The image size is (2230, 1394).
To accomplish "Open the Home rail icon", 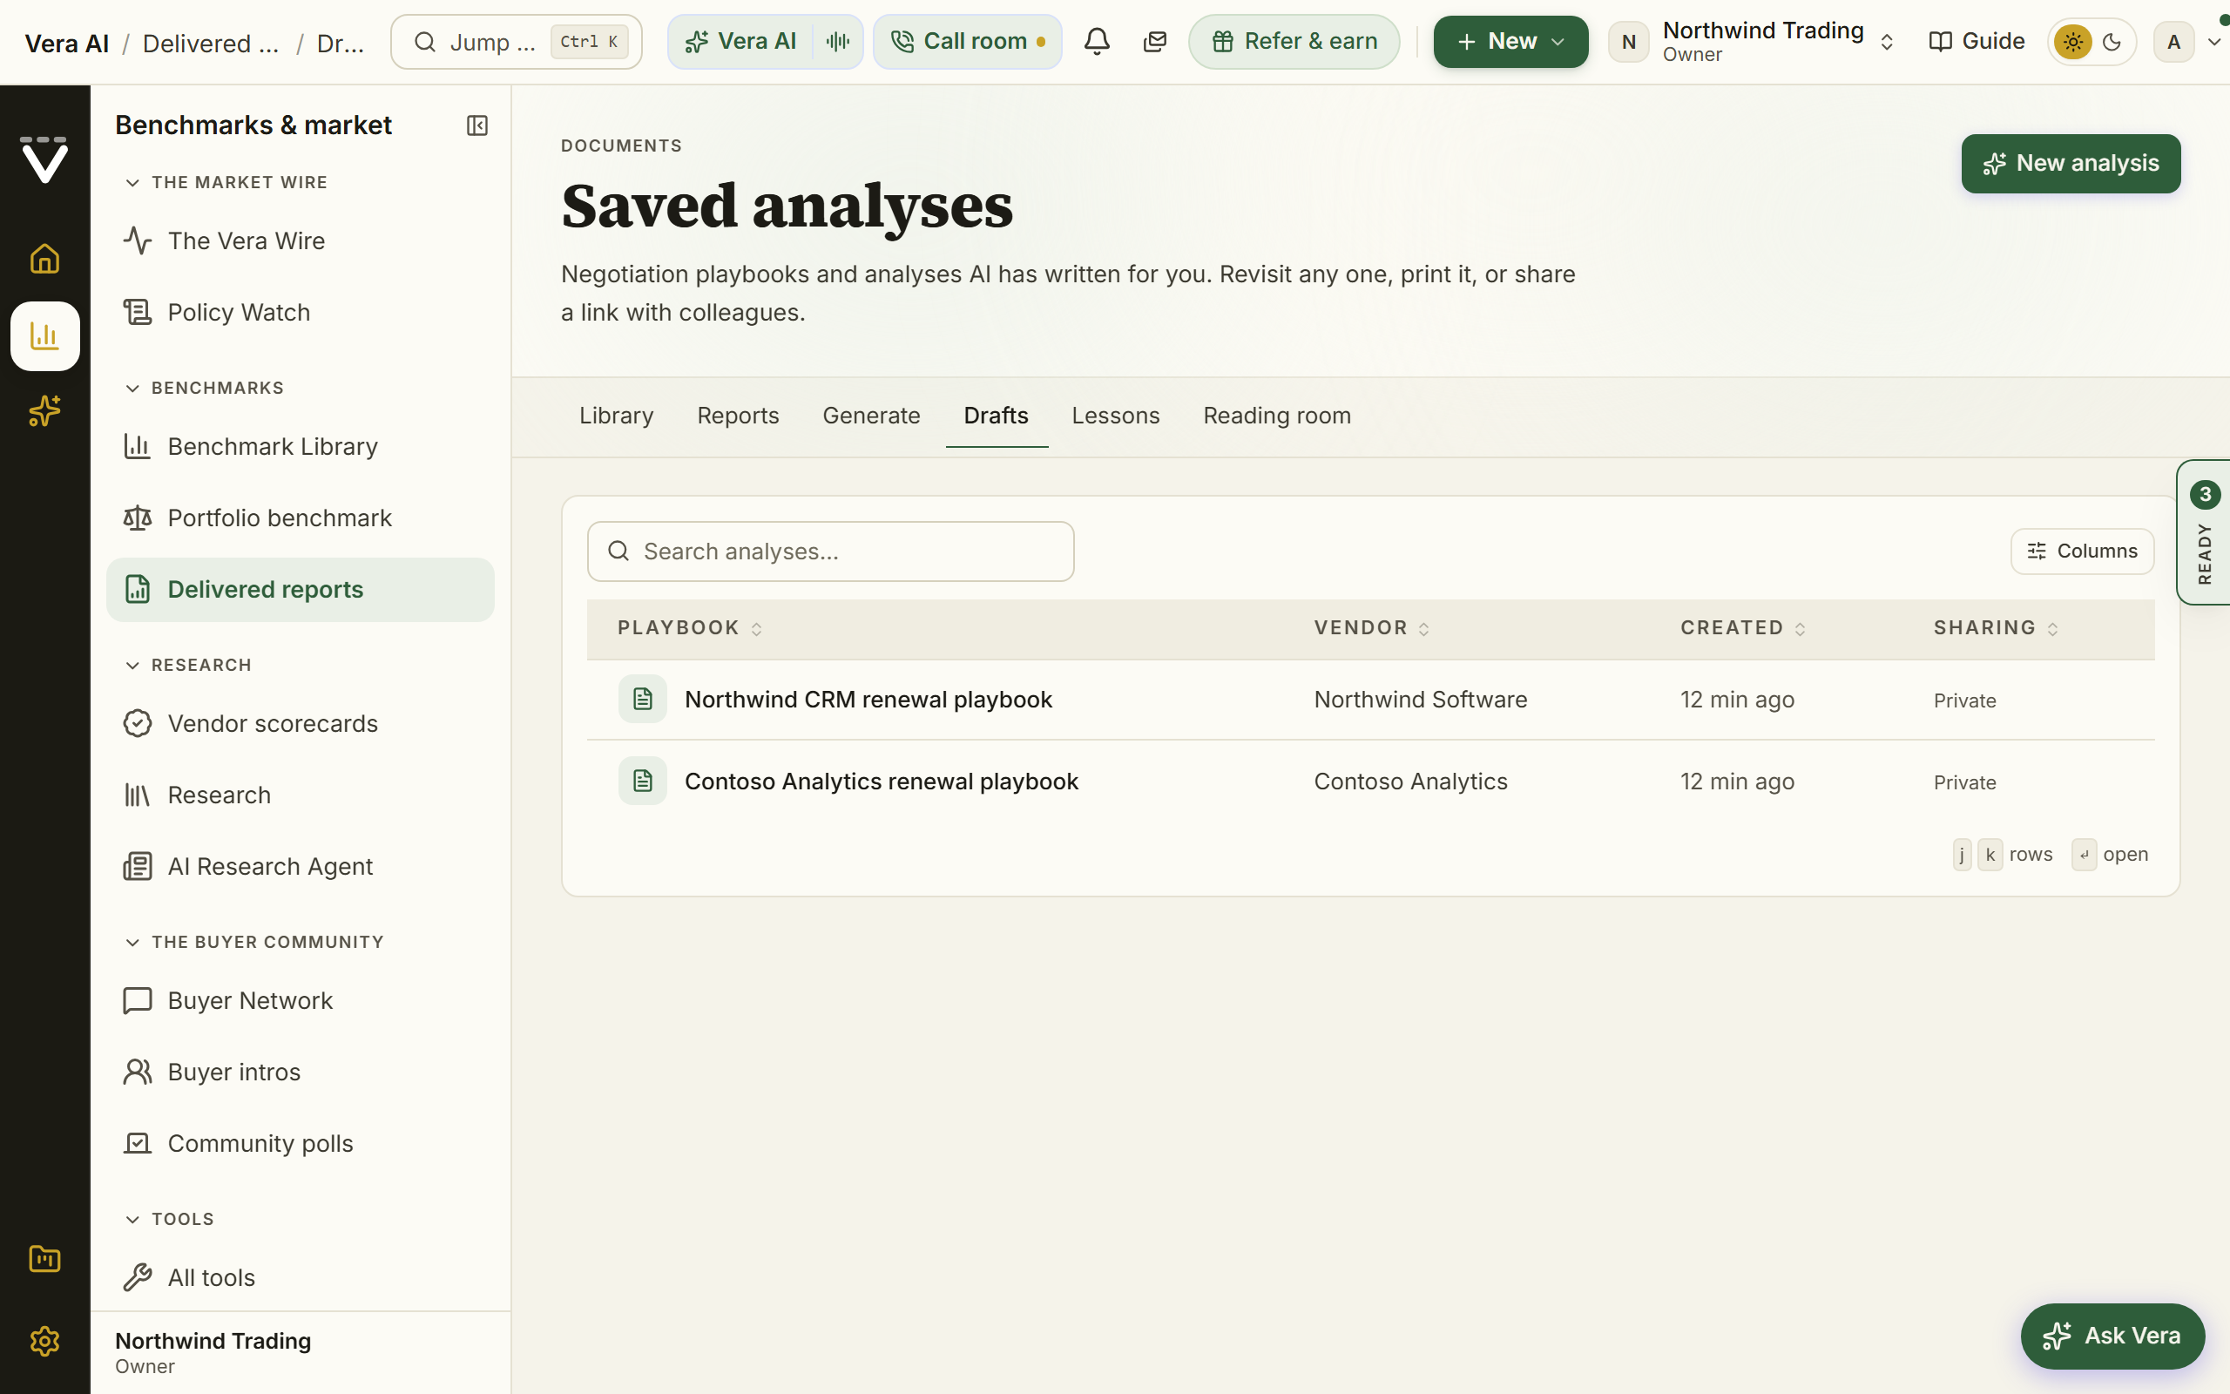I will [x=44, y=259].
